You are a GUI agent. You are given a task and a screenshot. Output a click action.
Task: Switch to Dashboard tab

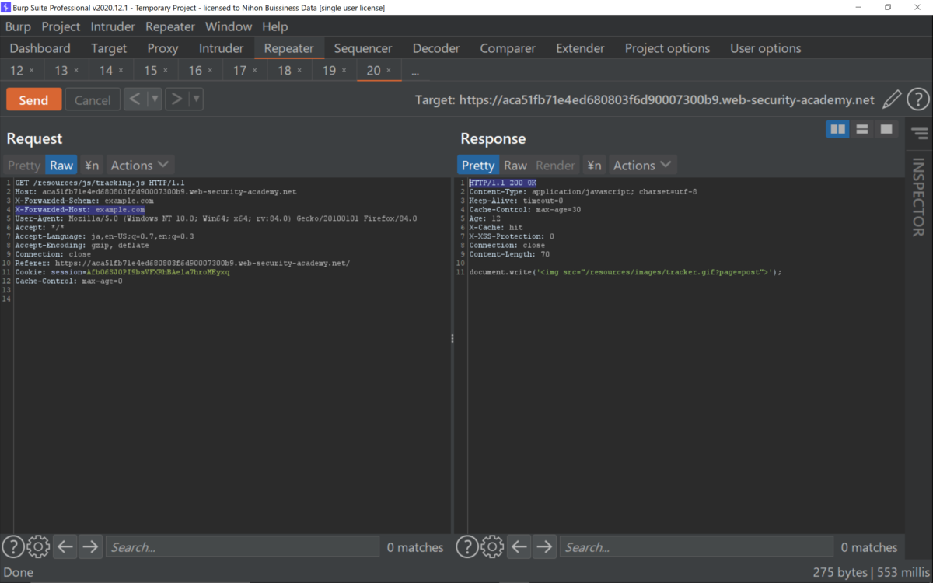[x=40, y=48]
